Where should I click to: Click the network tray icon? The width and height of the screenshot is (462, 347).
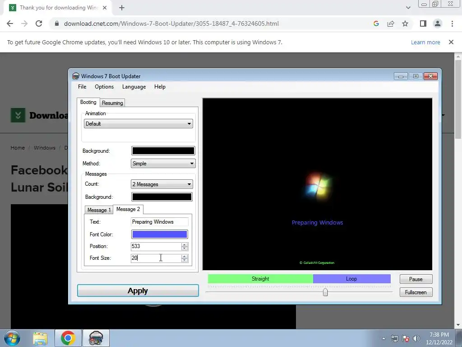(394, 338)
